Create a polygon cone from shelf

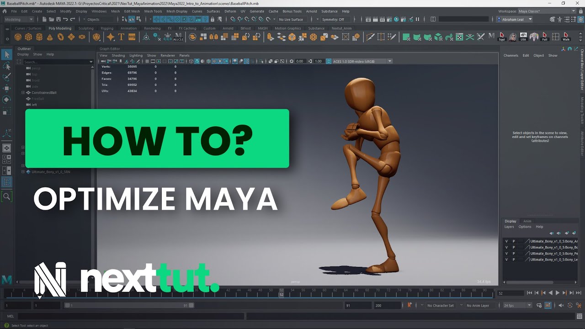(x=50, y=37)
